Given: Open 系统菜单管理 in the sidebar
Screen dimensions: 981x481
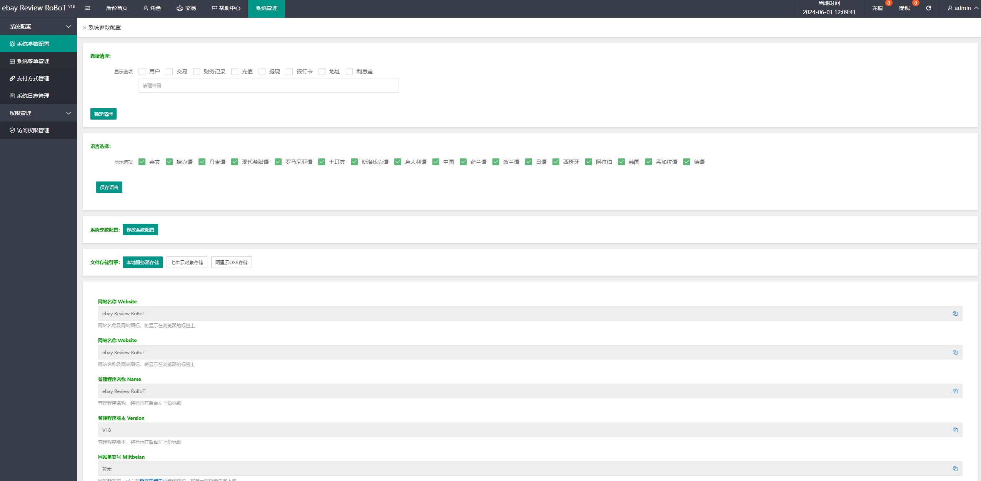Looking at the screenshot, I should [33, 61].
